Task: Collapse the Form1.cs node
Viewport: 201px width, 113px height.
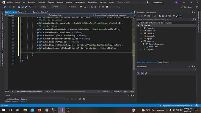Action: point(141,41)
